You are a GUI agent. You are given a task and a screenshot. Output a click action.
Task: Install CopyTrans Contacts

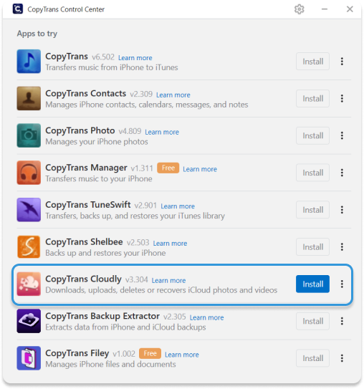click(312, 98)
